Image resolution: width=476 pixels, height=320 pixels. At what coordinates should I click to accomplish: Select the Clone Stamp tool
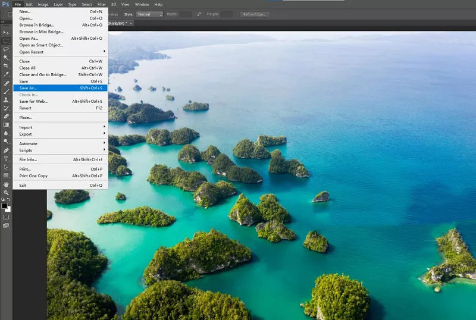click(x=6, y=99)
